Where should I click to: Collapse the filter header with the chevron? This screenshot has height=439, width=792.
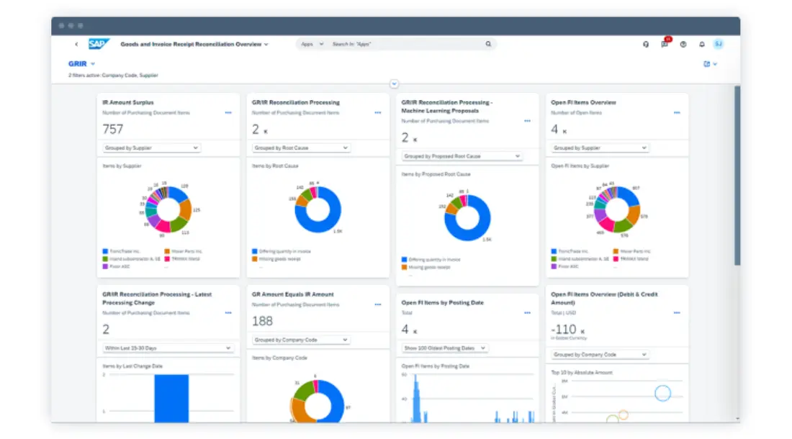click(x=395, y=84)
